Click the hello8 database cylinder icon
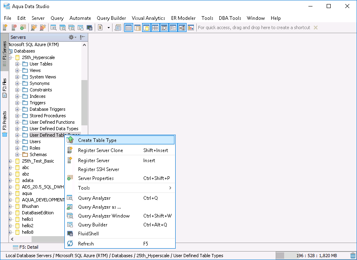Screen dimensions: 357x260 point(17,232)
